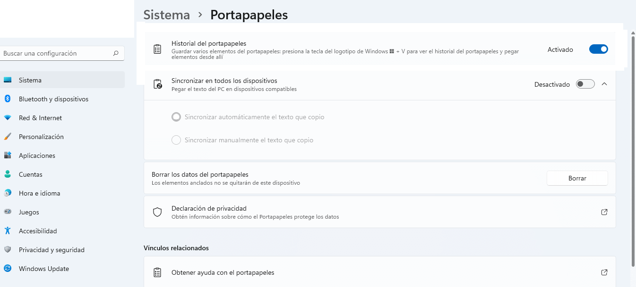Click the Buscar una configuración field

click(x=62, y=53)
